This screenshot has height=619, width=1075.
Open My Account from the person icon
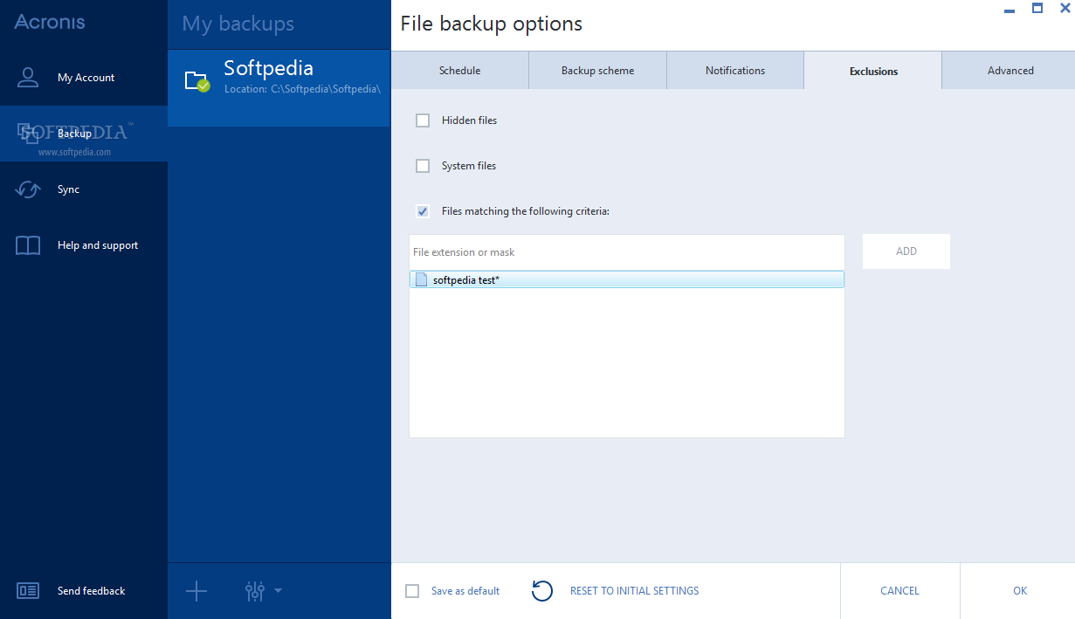pyautogui.click(x=28, y=78)
